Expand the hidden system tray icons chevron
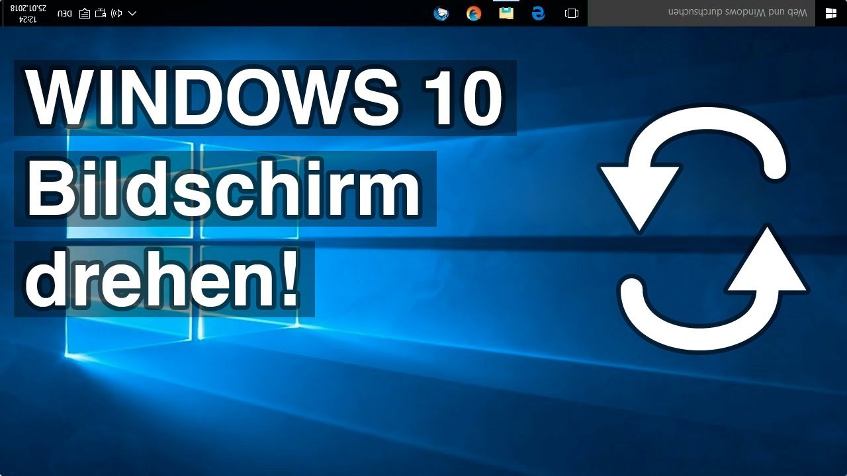The width and height of the screenshot is (847, 476). tap(132, 13)
